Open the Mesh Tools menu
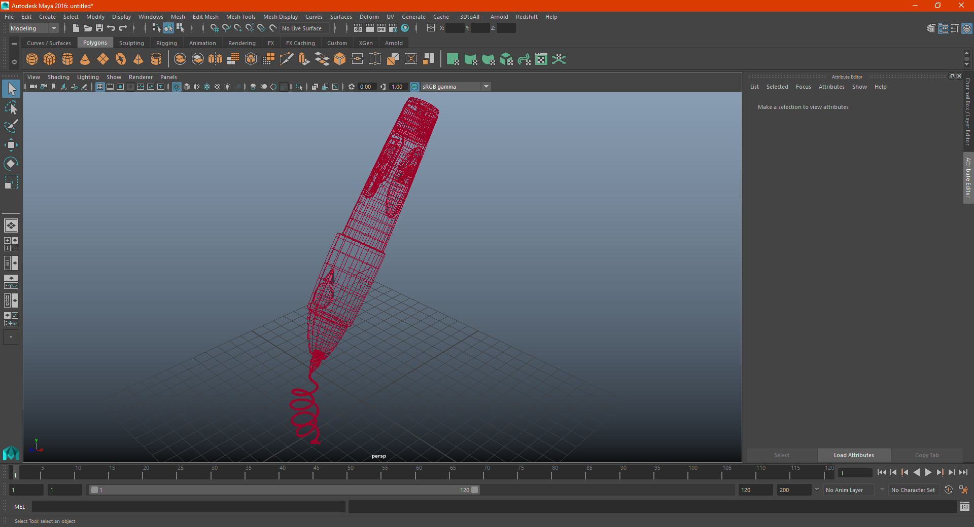974x527 pixels. (x=240, y=17)
